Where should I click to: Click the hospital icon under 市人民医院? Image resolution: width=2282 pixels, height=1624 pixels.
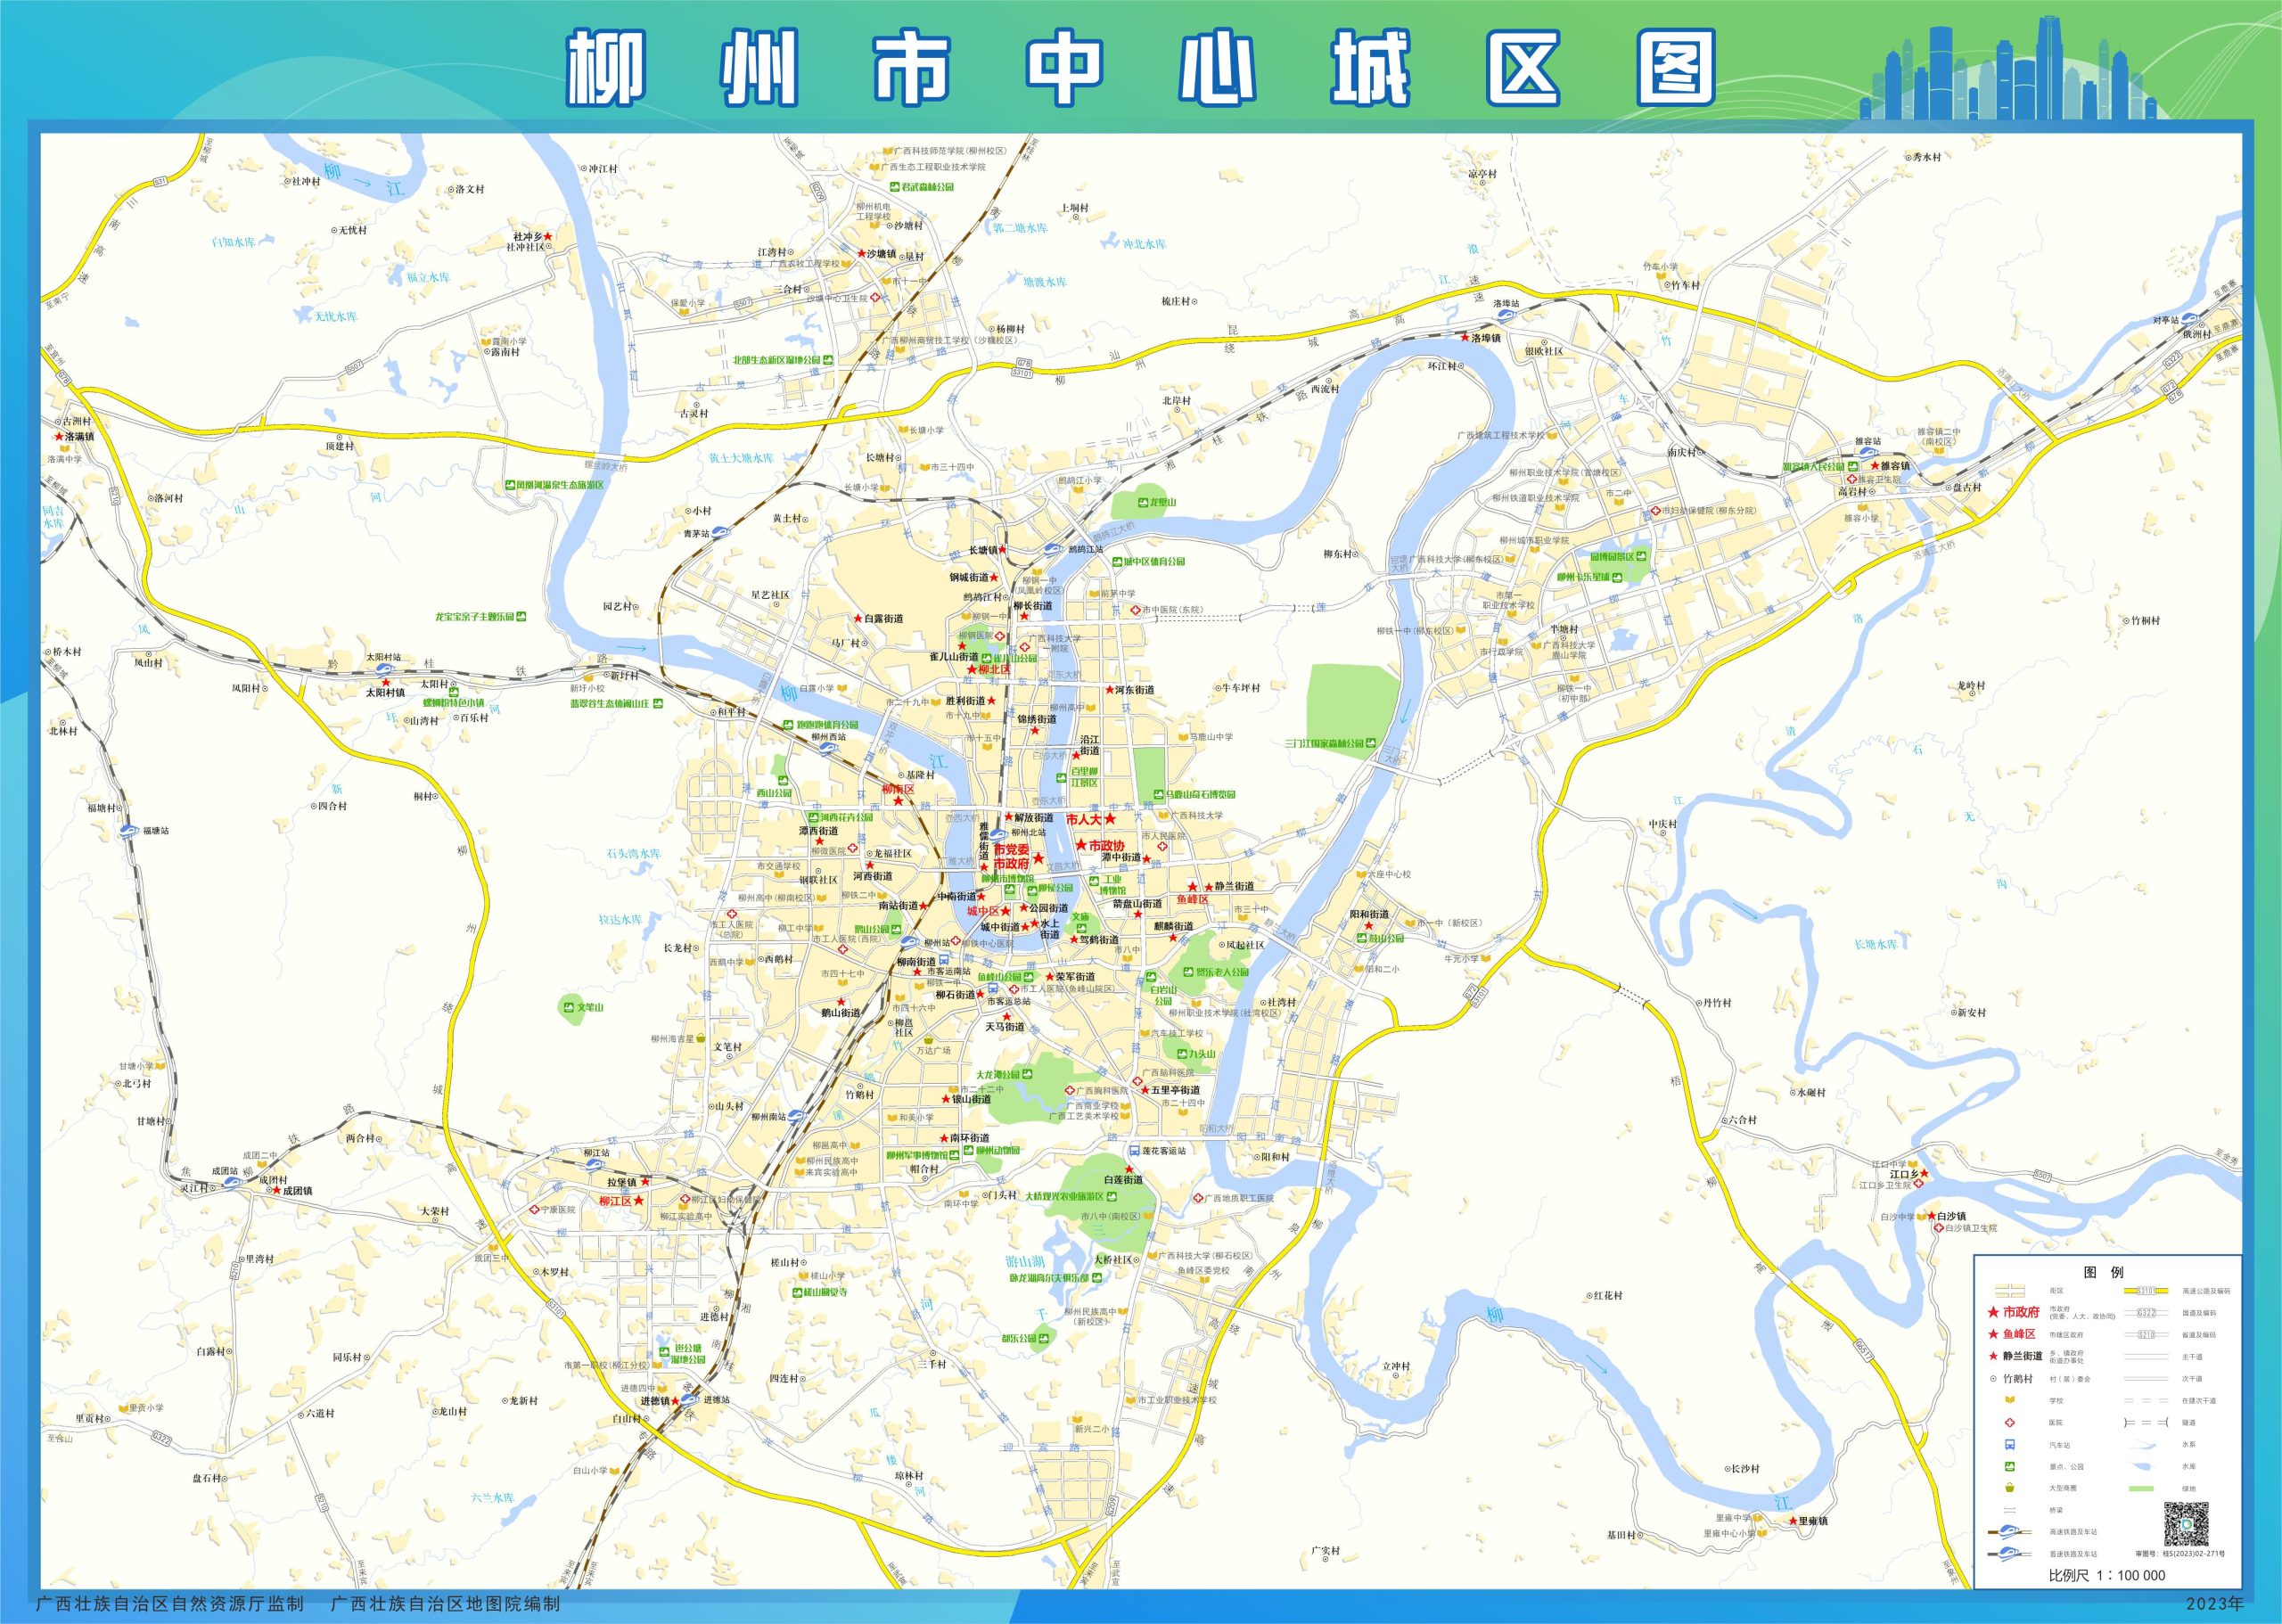[x=1163, y=847]
